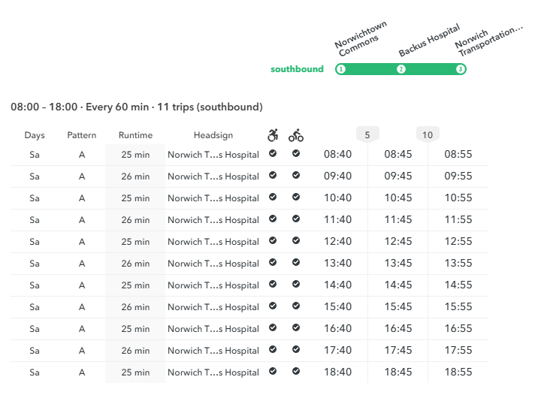Image resolution: width=541 pixels, height=398 pixels.
Task: Click the 11:40 time cell
Action: (x=338, y=219)
